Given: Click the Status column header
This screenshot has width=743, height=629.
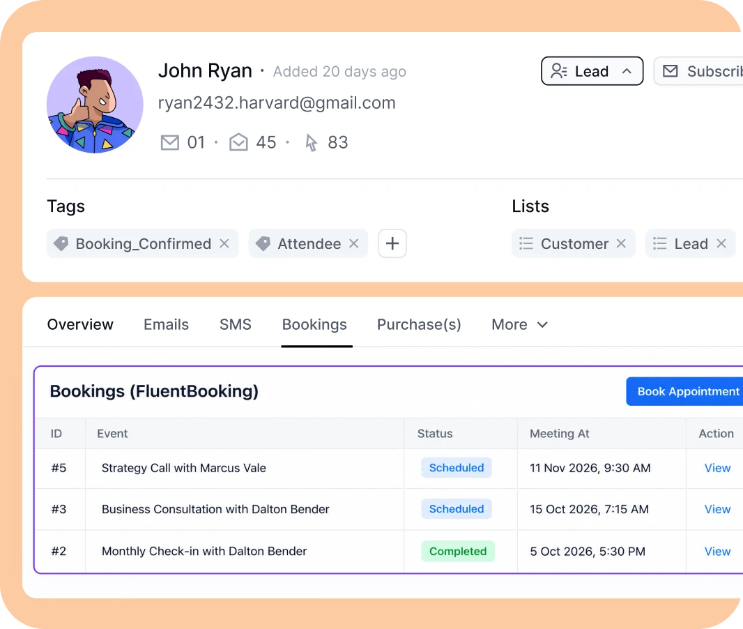Looking at the screenshot, I should [435, 433].
